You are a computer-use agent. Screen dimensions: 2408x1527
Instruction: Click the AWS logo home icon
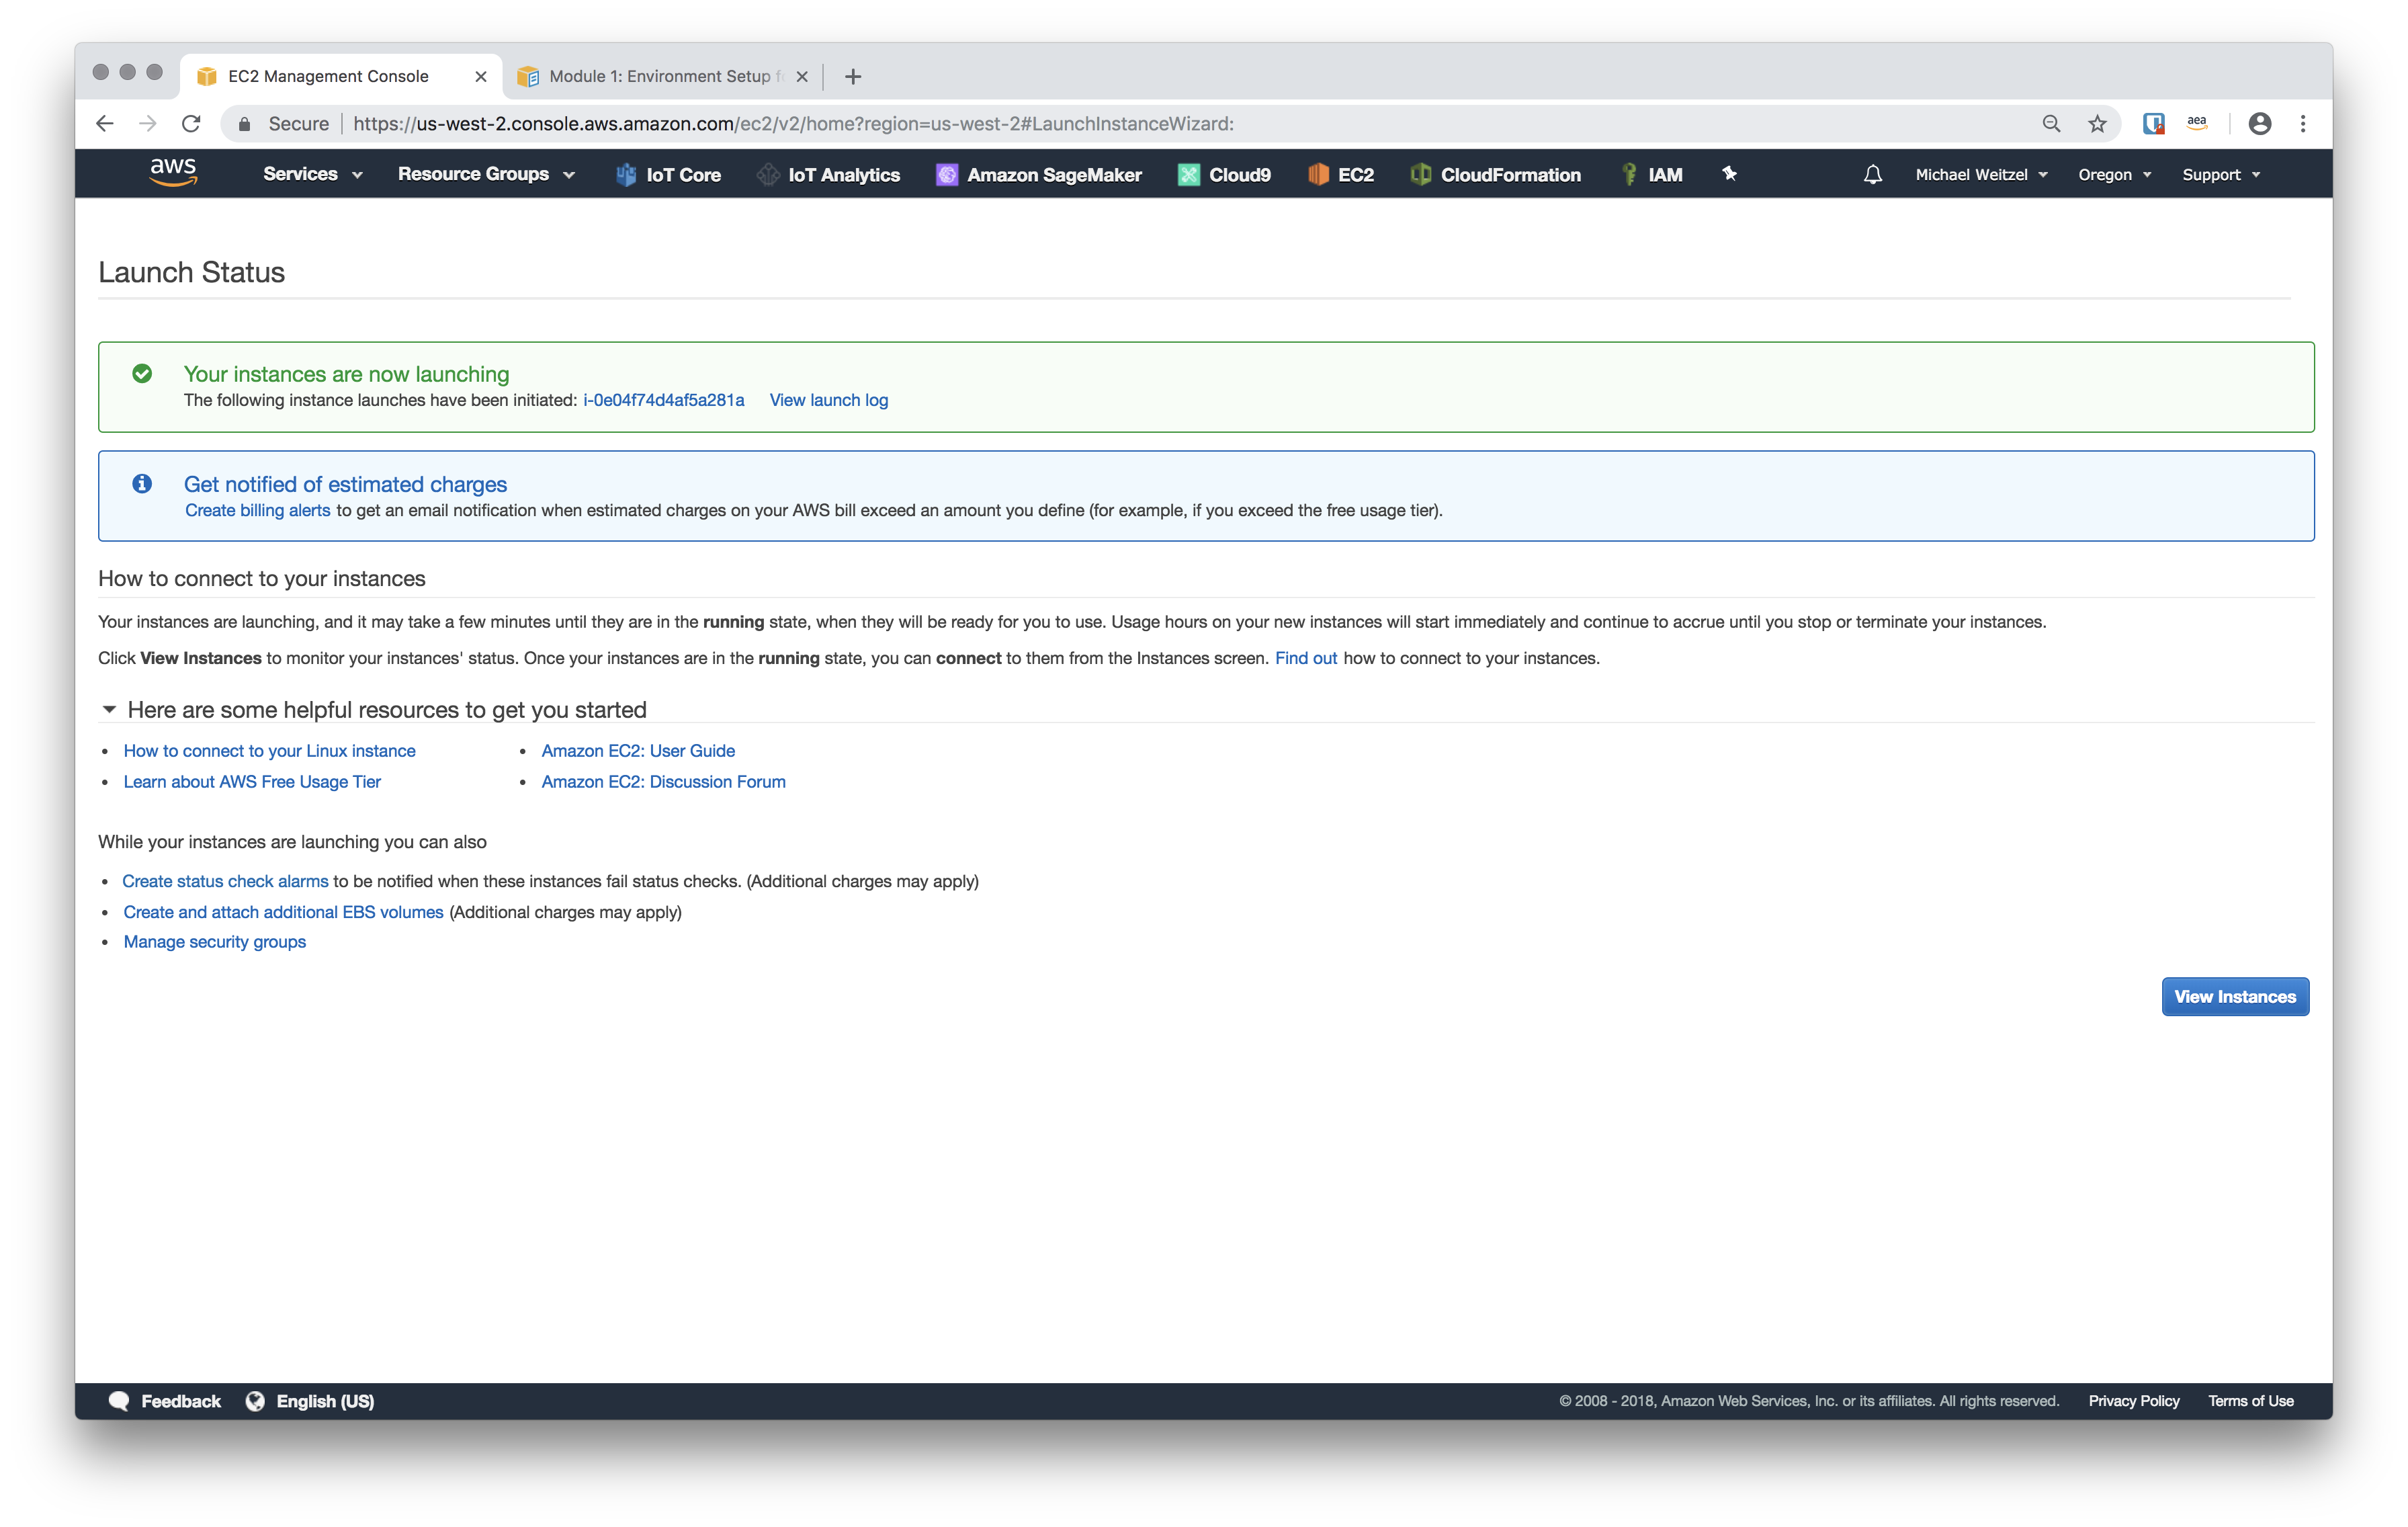(173, 172)
